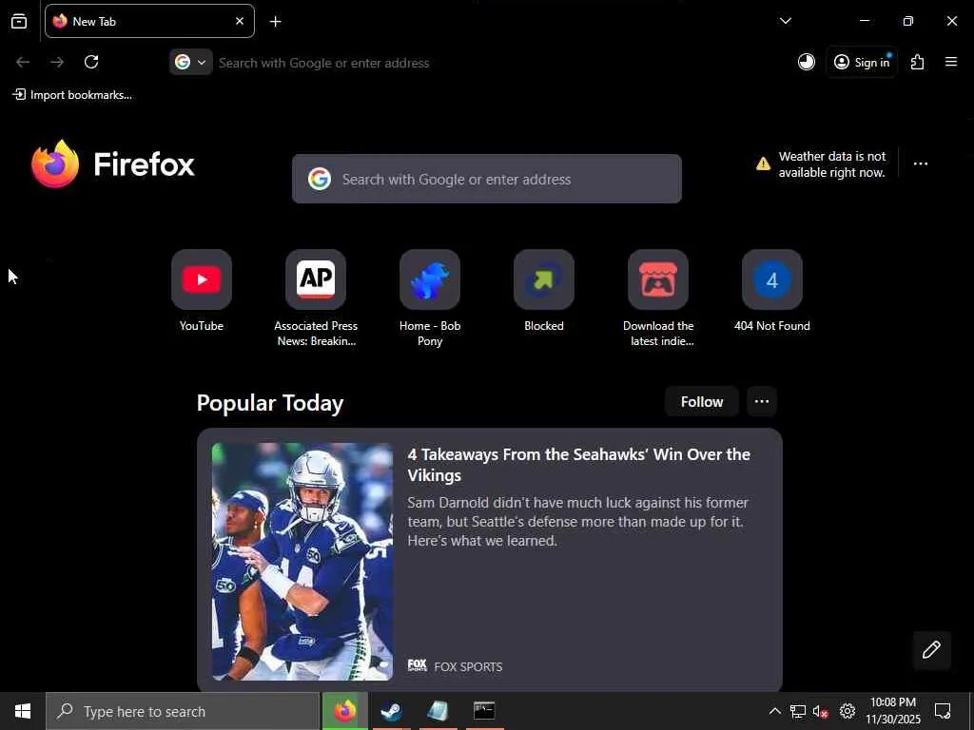
Task: Click the muted volume tray icon
Action: [821, 711]
